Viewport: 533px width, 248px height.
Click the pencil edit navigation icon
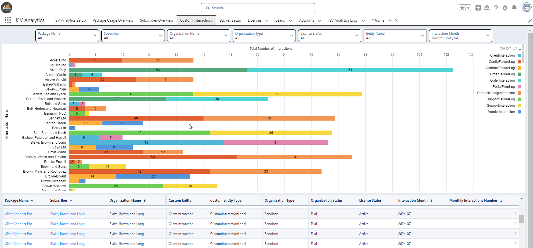(530, 20)
